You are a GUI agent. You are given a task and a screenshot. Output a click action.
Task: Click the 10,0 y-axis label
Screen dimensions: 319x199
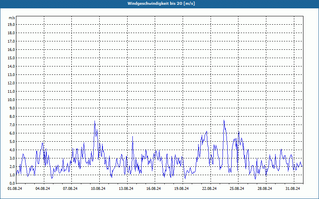(11, 100)
